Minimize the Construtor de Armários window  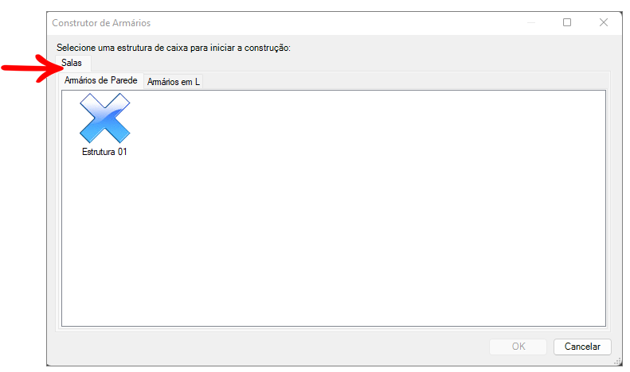click(530, 23)
